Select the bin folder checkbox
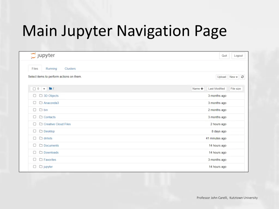 click(x=35, y=110)
